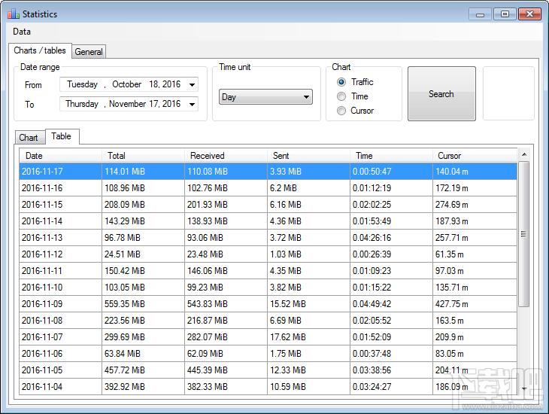Select the row dated 2016-11-10

point(268,288)
